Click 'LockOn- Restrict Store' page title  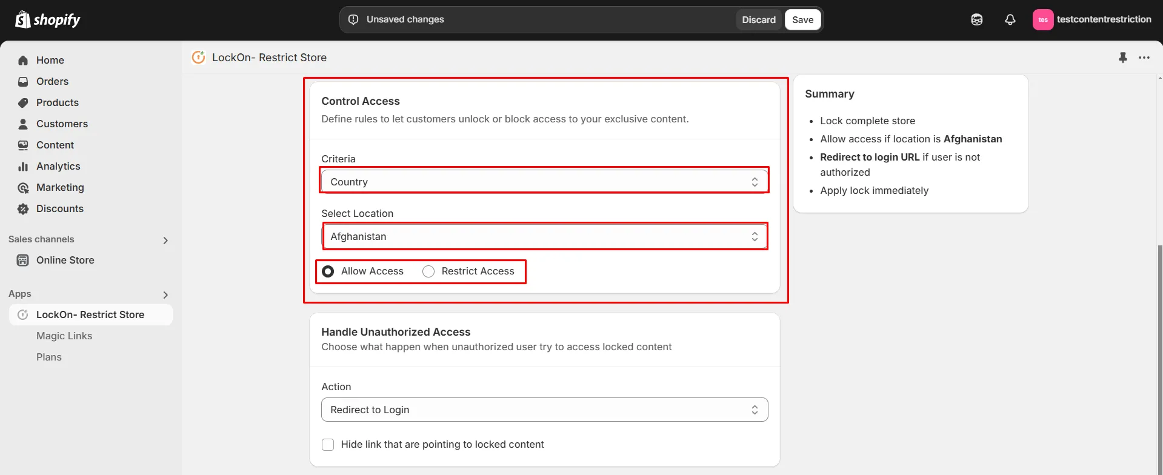click(269, 58)
